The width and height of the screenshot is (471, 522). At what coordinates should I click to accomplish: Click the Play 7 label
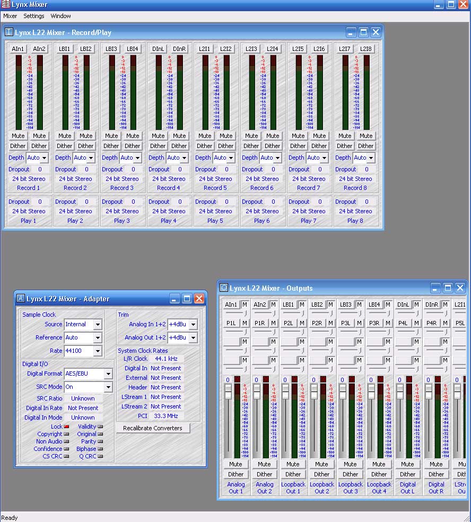click(308, 221)
